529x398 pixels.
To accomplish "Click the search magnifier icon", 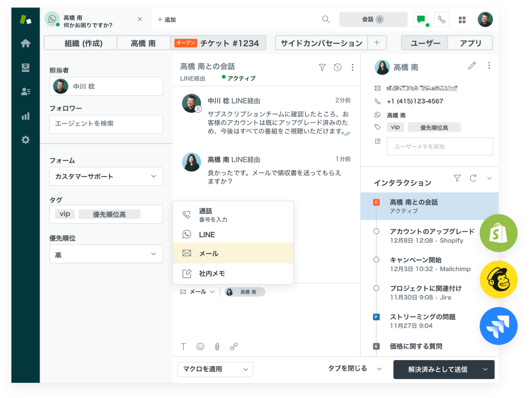I will [x=326, y=19].
